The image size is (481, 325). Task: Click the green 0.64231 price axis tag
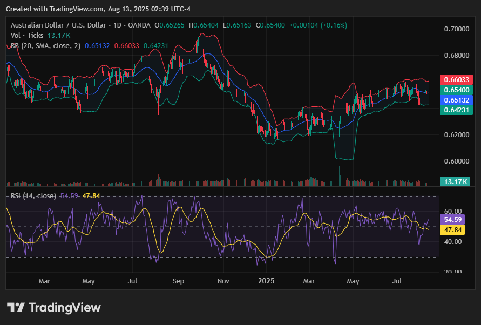point(457,110)
